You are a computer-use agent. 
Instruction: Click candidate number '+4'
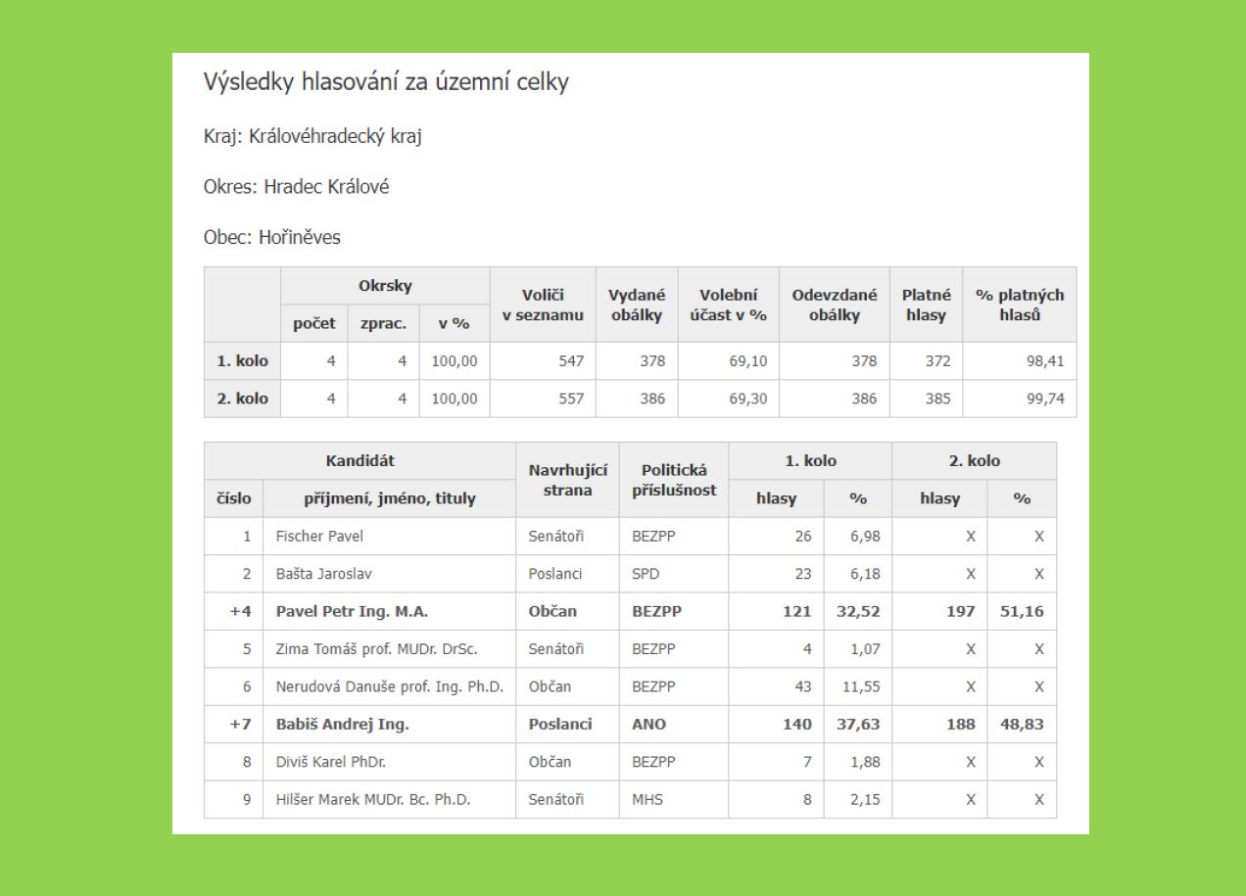pos(240,611)
